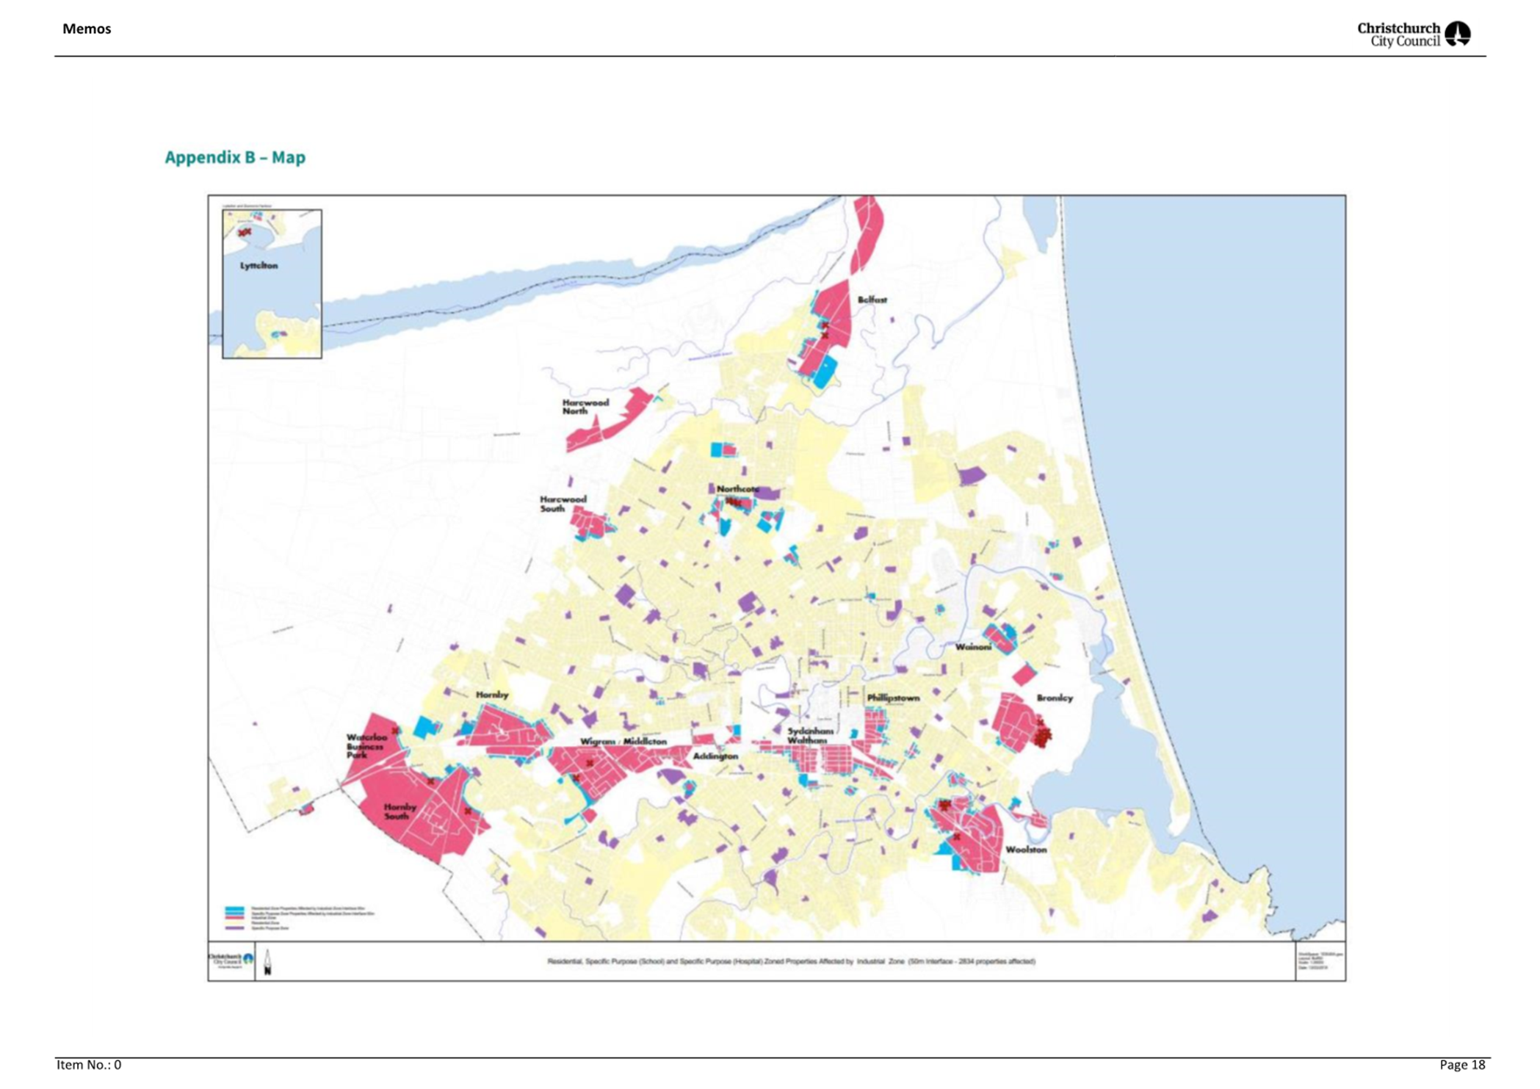
Task: Click red cross marker near Waterloo Business Park
Action: [x=396, y=731]
